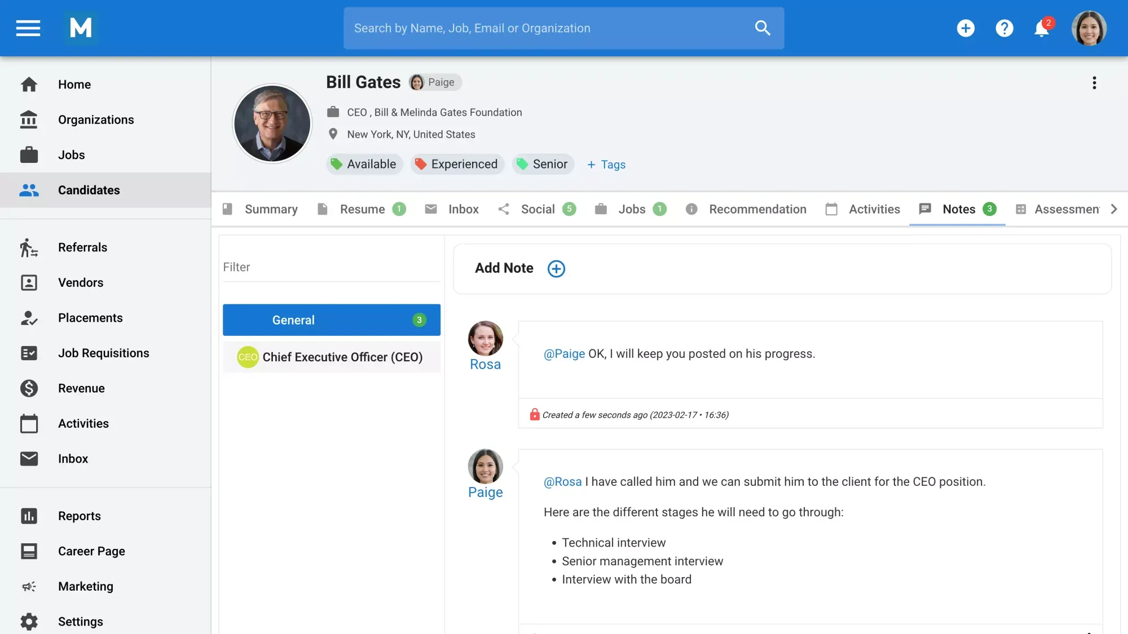Viewport: 1128px width, 634px height.
Task: Click the search magnifier icon
Action: (763, 28)
